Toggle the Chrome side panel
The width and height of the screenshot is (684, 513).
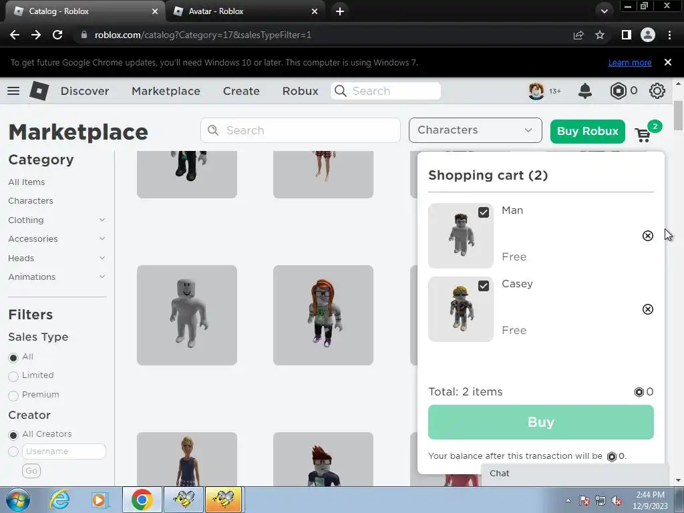pyautogui.click(x=626, y=35)
